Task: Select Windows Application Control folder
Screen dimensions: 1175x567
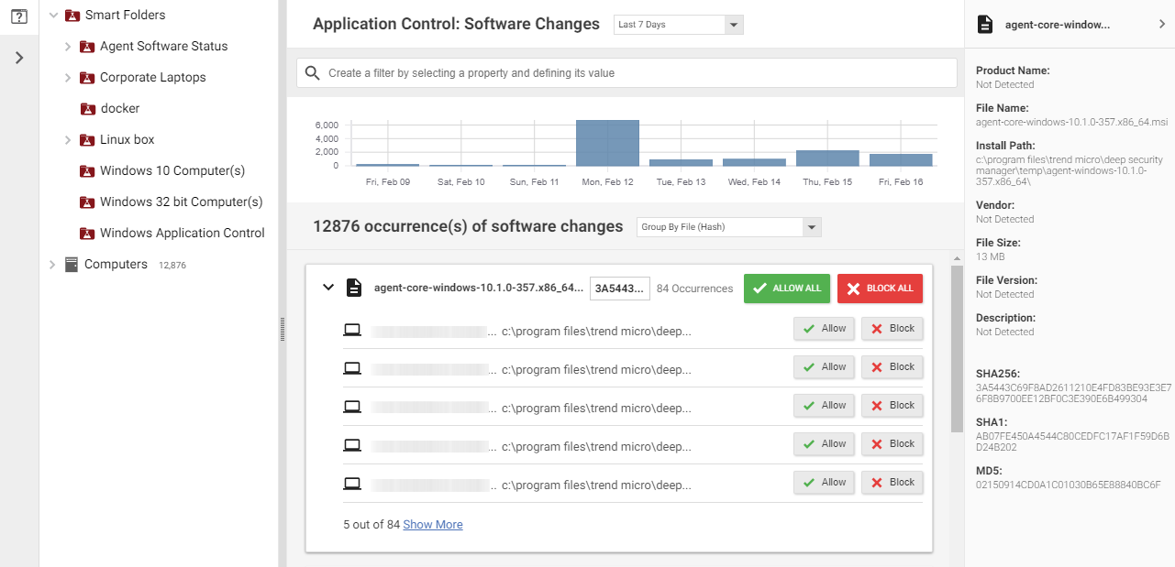Action: click(182, 234)
